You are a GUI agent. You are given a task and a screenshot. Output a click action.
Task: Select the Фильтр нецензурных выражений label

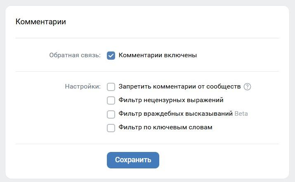coord(171,100)
